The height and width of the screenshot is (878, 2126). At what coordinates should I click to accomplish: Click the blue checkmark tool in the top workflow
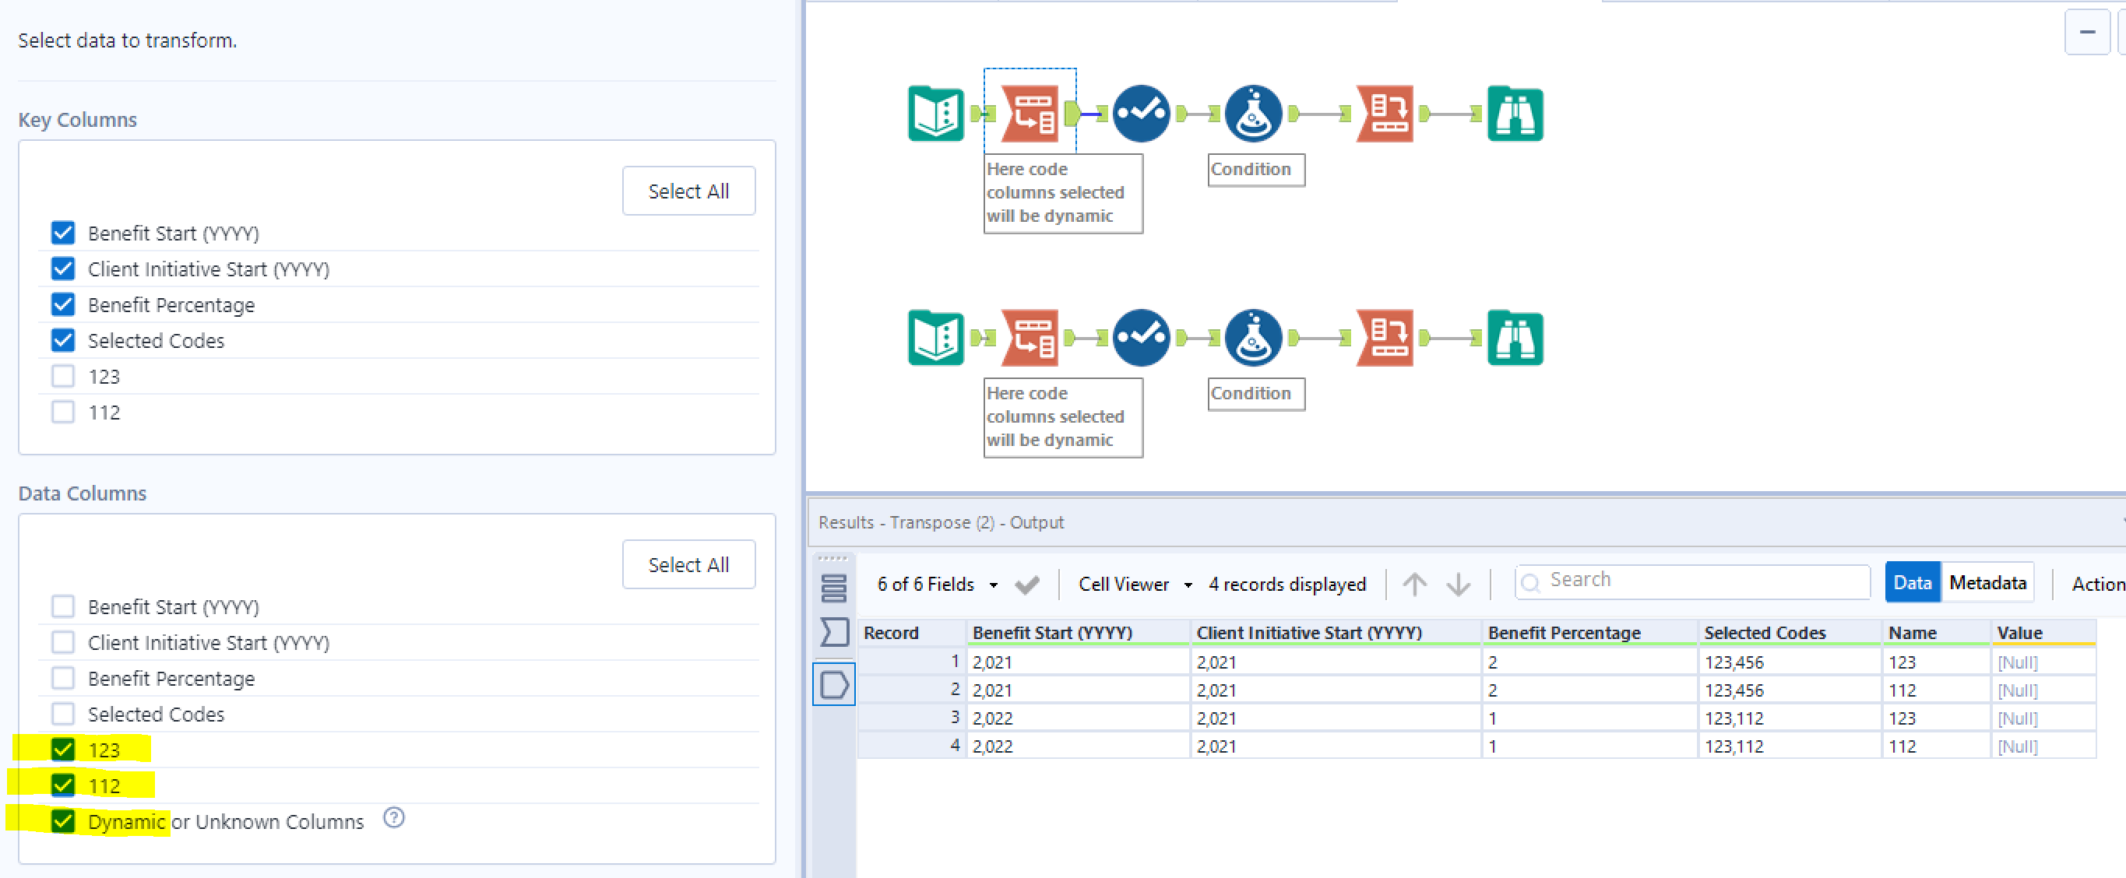(1142, 114)
